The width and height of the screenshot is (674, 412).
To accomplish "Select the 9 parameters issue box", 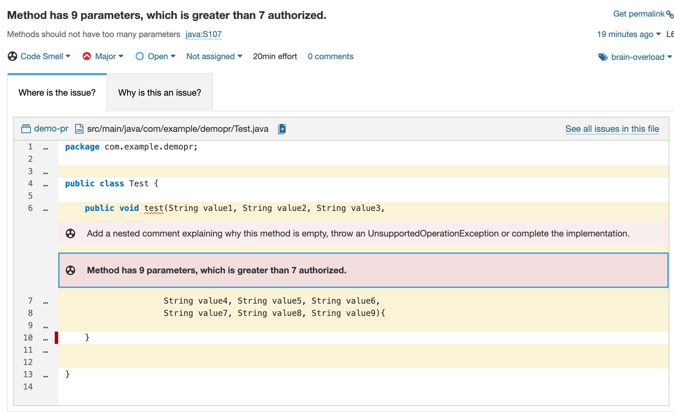I will [x=363, y=270].
